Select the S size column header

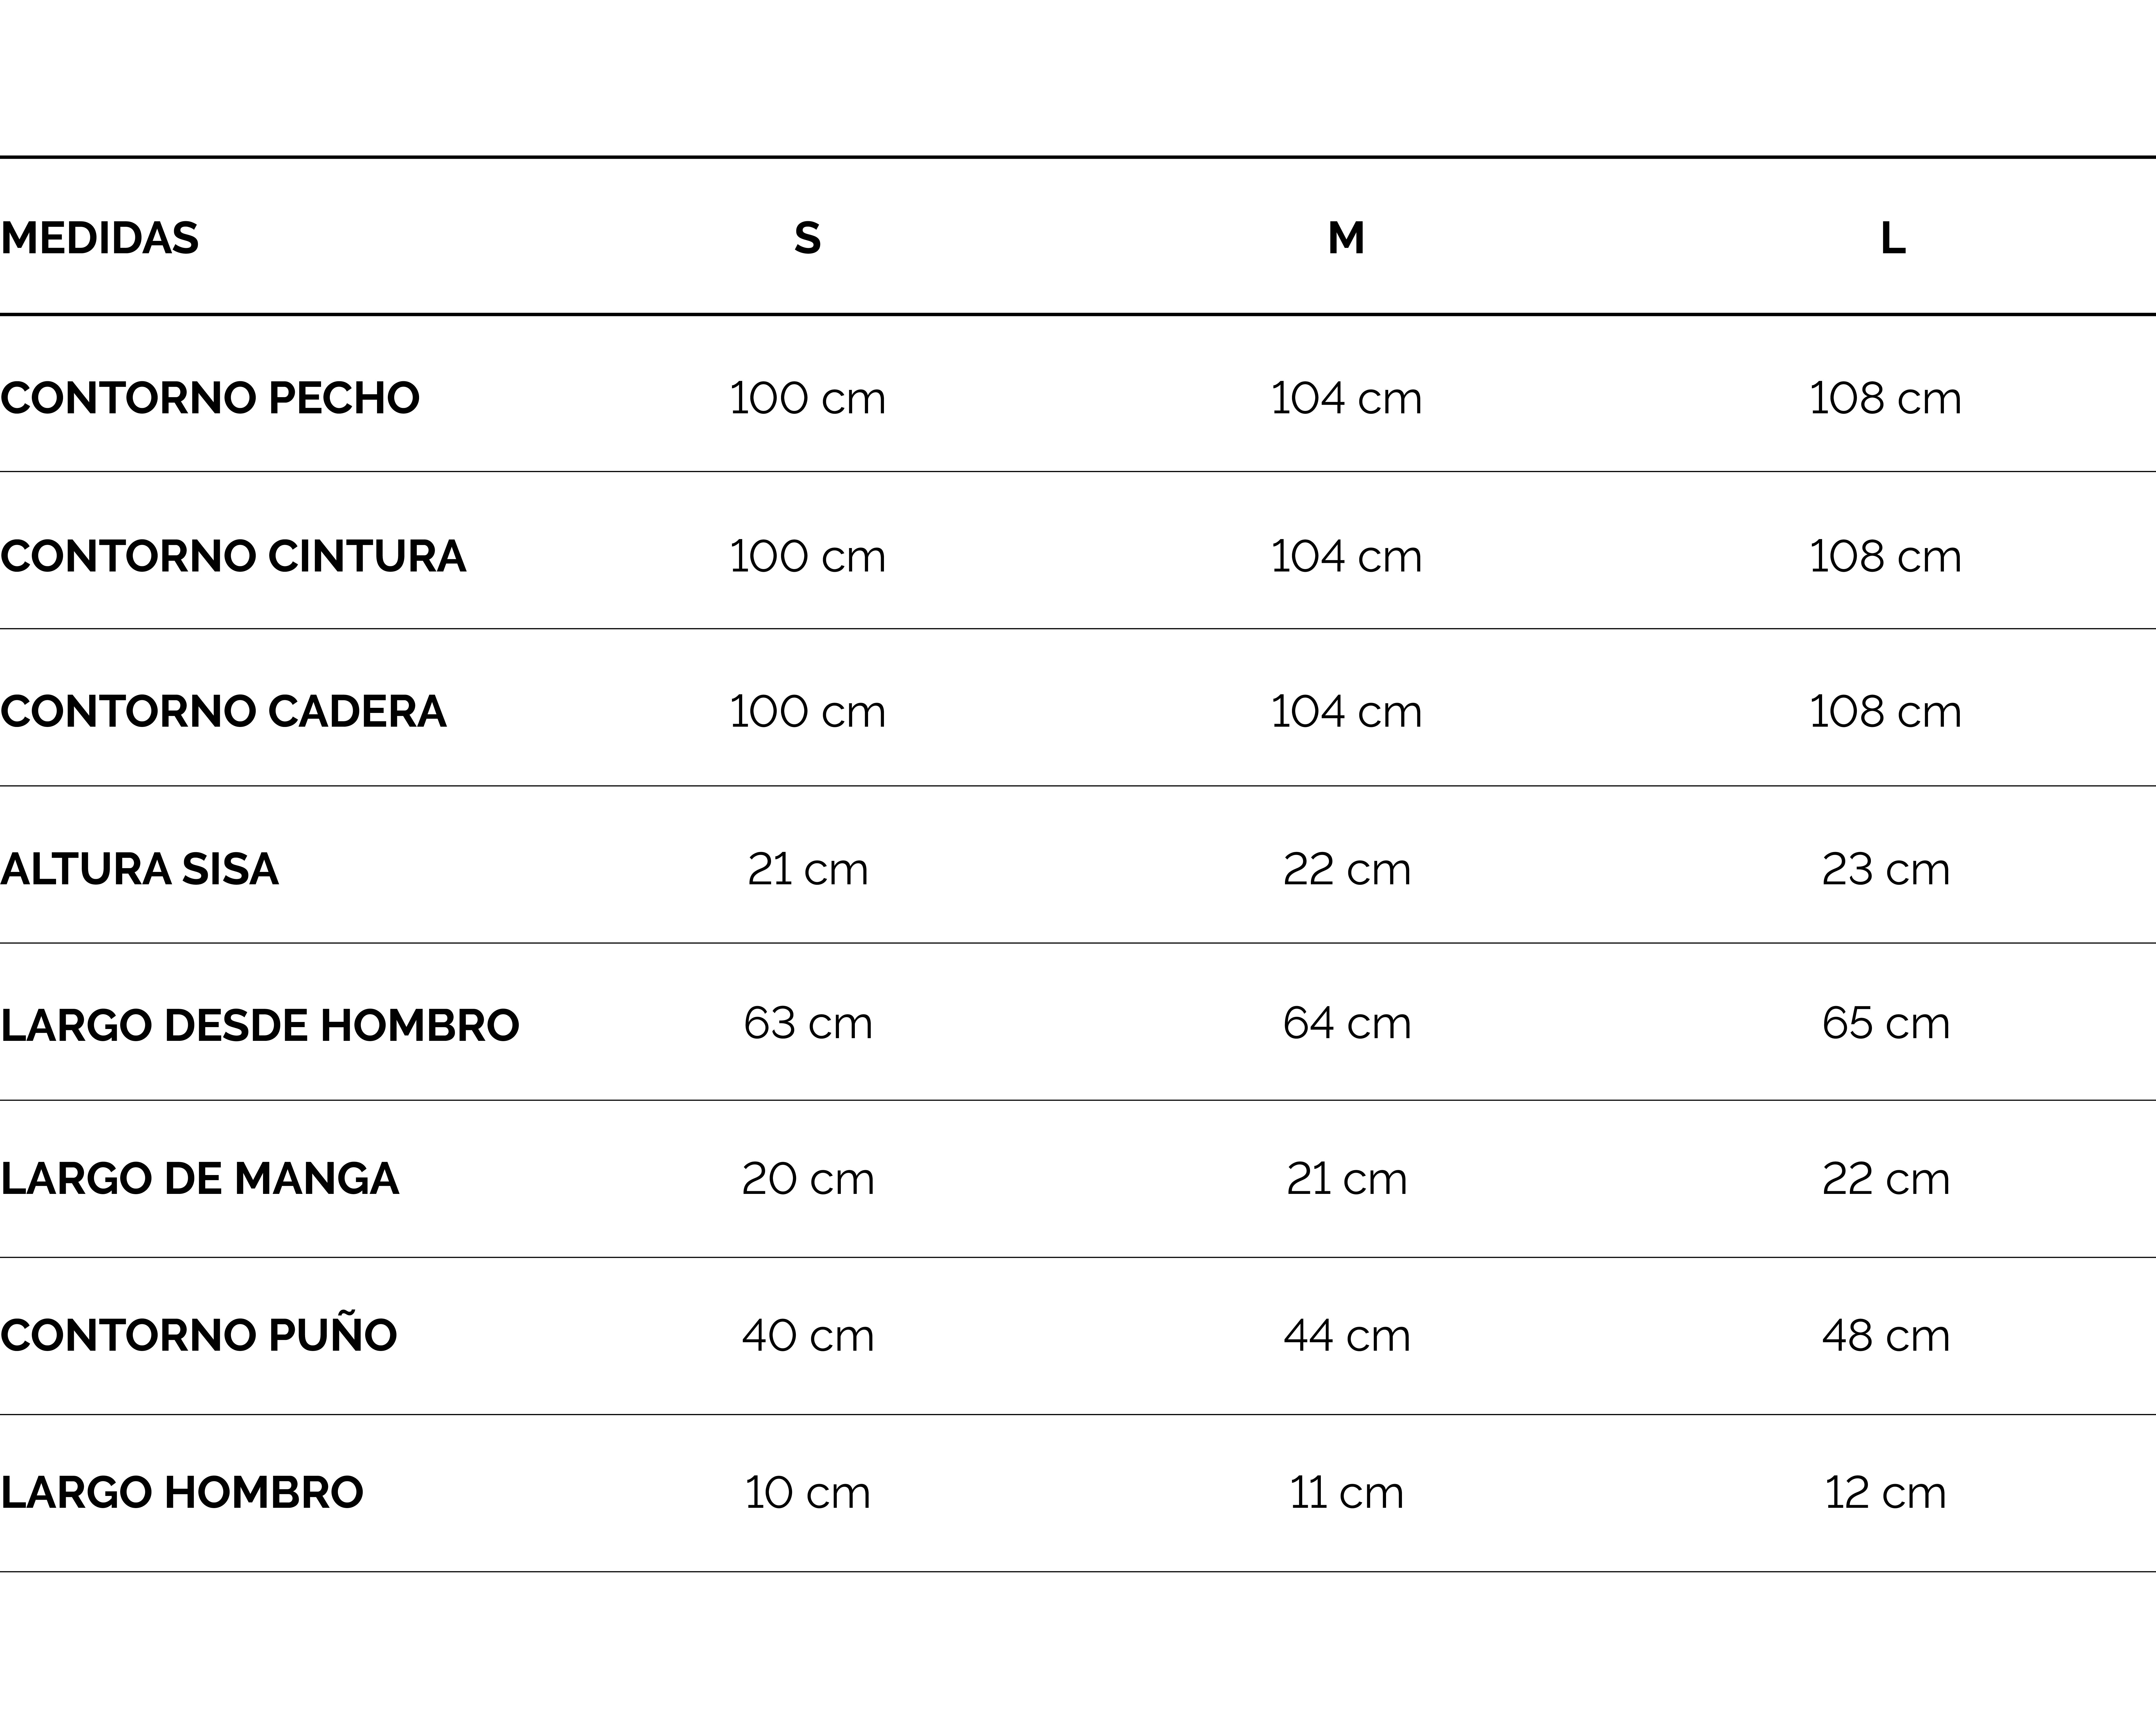tap(807, 238)
